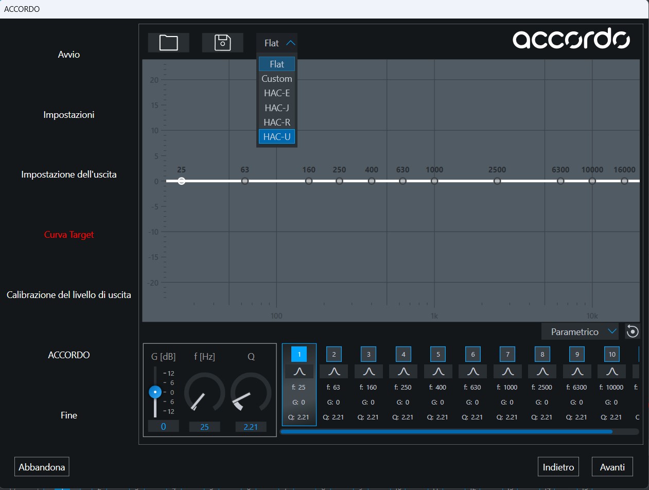Select band 4 number button
This screenshot has height=490, width=649.
tap(404, 354)
